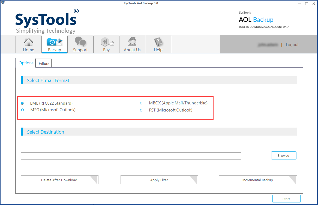This screenshot has width=318, height=205.
Task: Switch to the Filters tab
Action: 43,63
